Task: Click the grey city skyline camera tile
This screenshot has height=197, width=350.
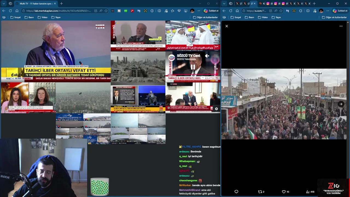Action: (138, 67)
